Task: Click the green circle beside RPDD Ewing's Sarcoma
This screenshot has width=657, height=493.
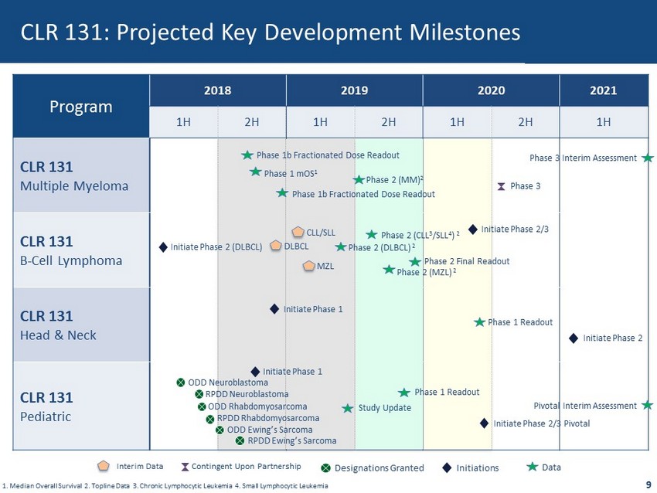Action: [x=240, y=441]
